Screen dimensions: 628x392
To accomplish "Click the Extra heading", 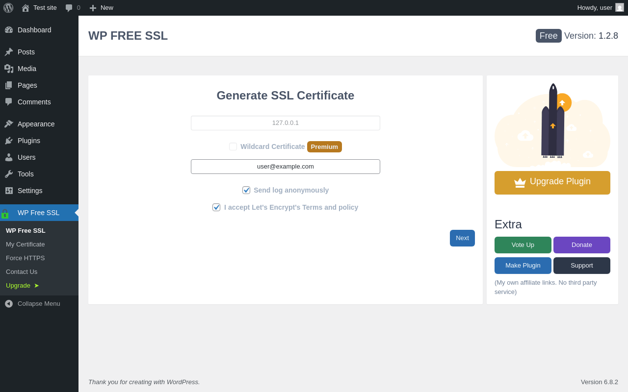I will (x=508, y=224).
